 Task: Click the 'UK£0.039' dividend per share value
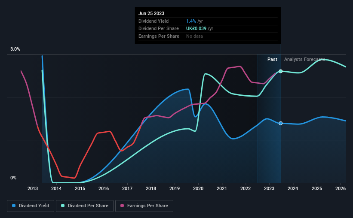196,29
